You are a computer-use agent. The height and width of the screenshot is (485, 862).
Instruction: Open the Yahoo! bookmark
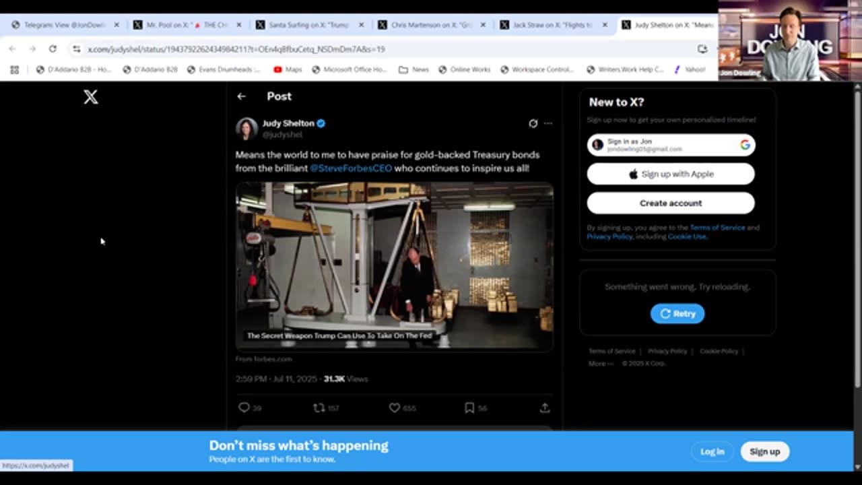tap(690, 69)
